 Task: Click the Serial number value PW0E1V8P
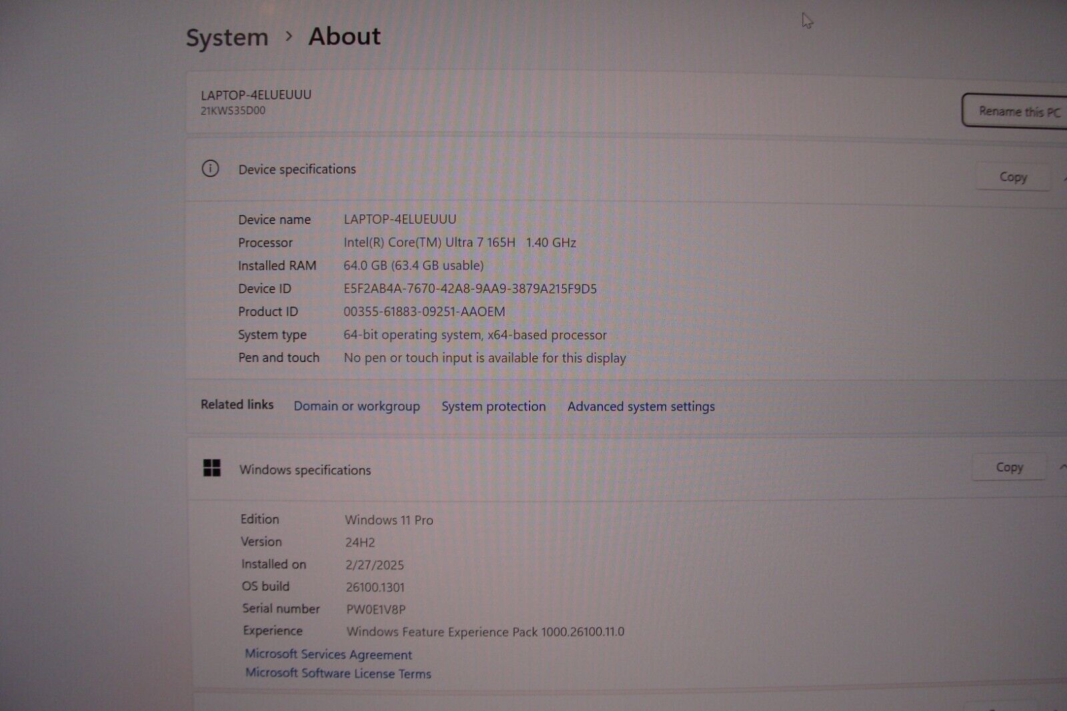[x=376, y=609]
